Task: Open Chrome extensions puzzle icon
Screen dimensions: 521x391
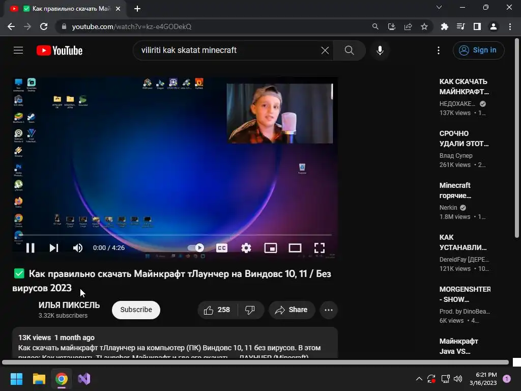Action: 444,26
